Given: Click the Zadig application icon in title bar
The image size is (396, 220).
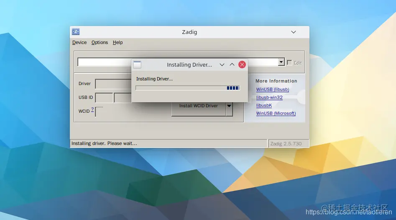Looking at the screenshot, I should (x=76, y=32).
